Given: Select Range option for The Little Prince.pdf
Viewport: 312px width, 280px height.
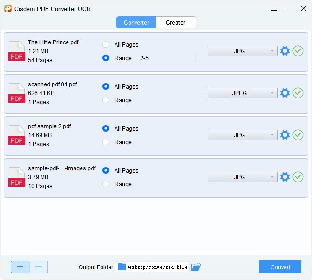Looking at the screenshot, I should click(106, 58).
